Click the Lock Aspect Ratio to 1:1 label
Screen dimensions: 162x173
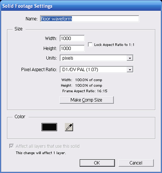114,45
